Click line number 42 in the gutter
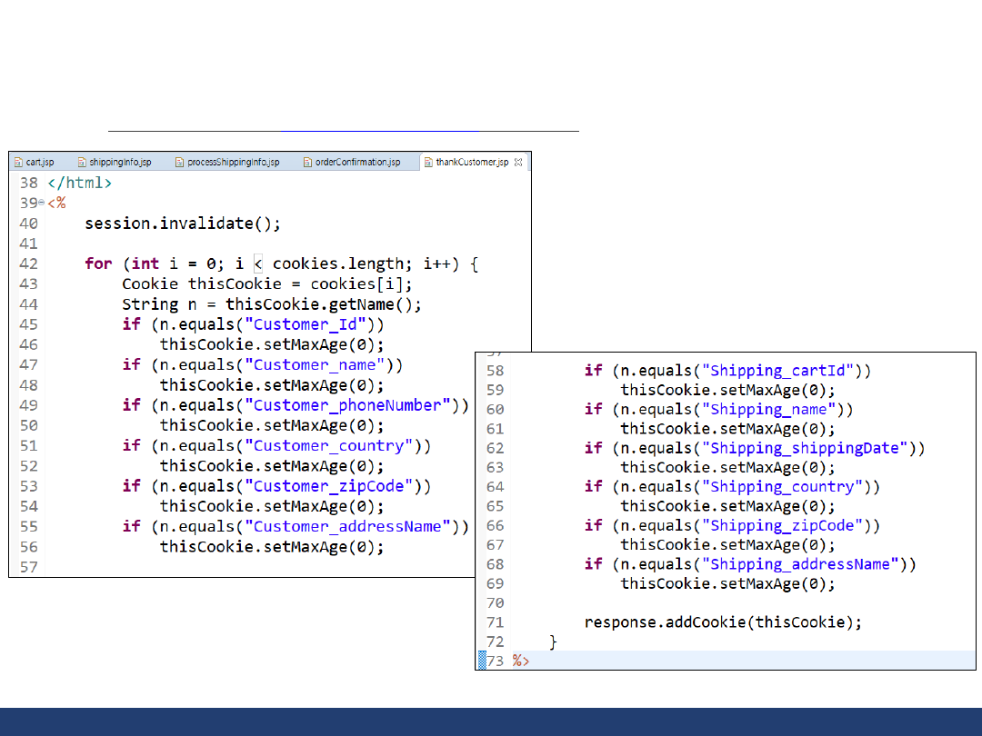Image resolution: width=982 pixels, height=736 pixels. pyautogui.click(x=28, y=264)
